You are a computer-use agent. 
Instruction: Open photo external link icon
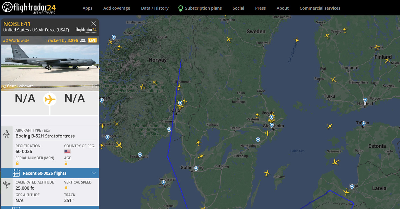[94, 86]
